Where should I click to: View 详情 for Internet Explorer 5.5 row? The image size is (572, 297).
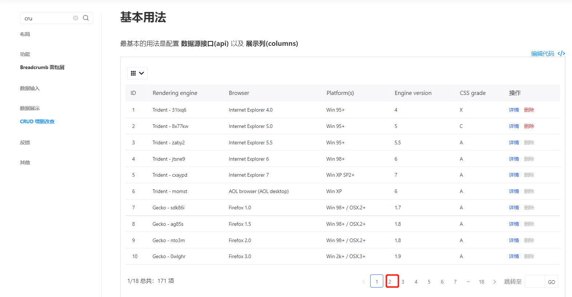(514, 143)
